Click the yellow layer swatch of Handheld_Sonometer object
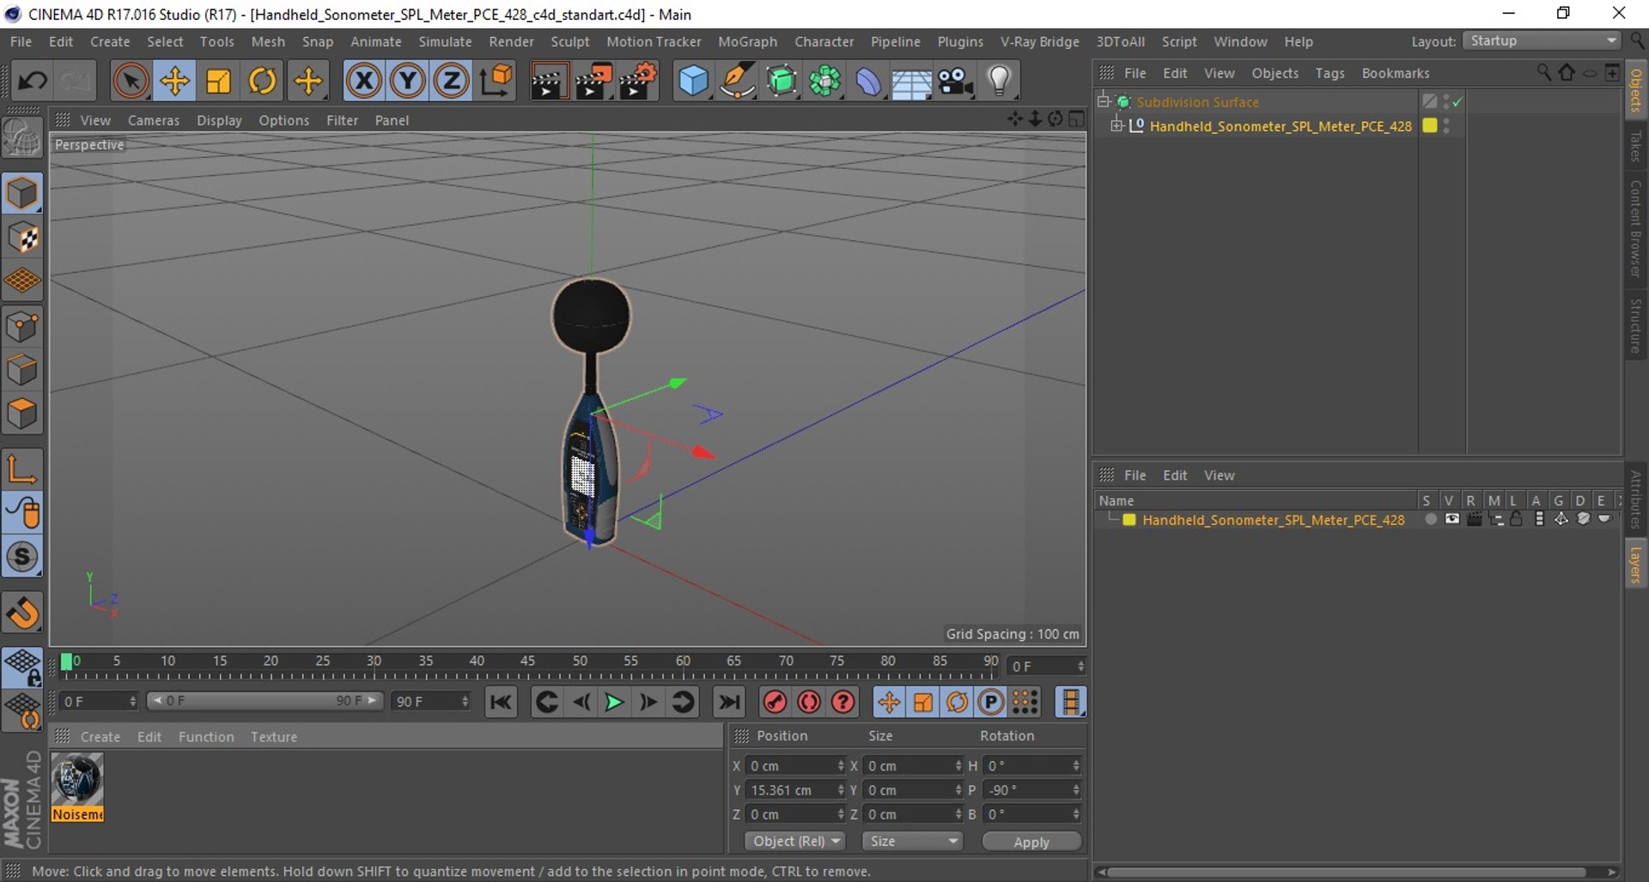 tap(1430, 125)
